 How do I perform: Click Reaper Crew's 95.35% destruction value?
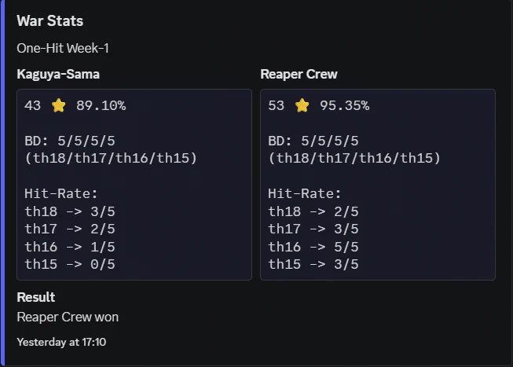coord(345,105)
